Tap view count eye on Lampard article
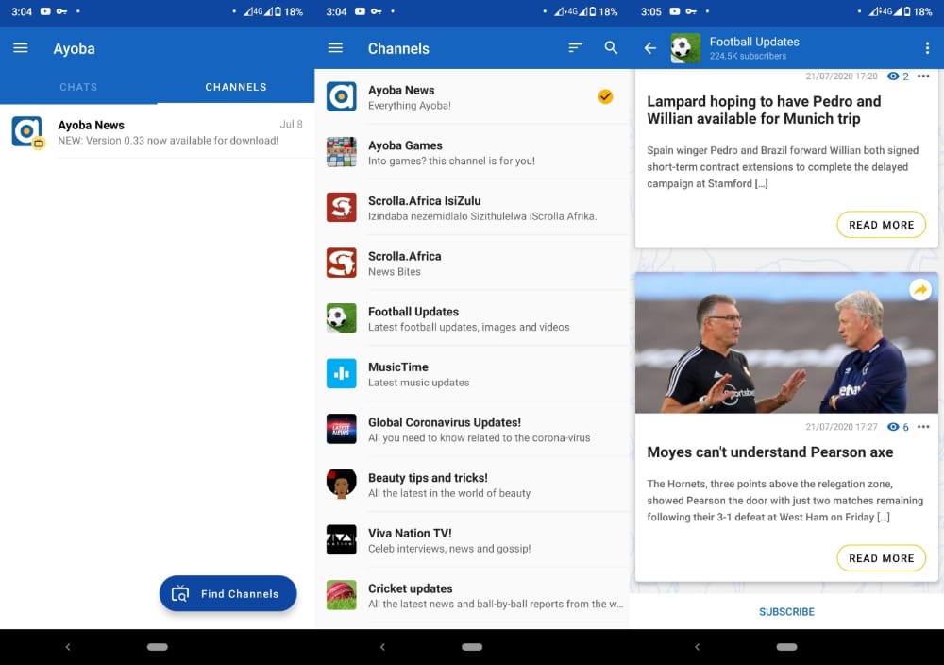This screenshot has width=944, height=665. 893,76
